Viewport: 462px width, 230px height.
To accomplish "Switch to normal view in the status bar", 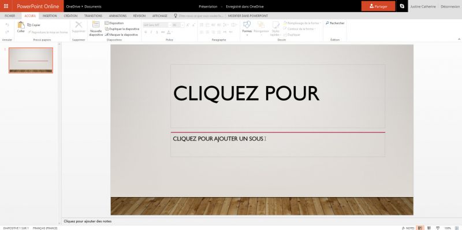I will tap(420, 228).
